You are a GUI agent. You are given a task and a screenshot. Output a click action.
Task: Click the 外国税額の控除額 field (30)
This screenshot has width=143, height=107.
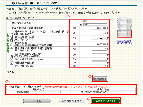[99, 63]
